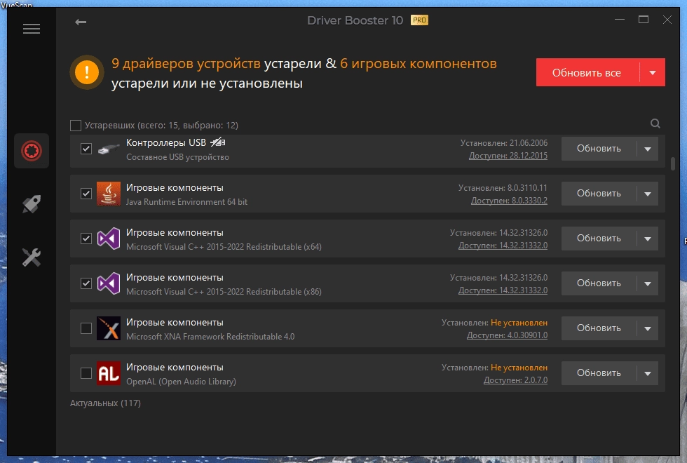Click the Visual C++ x64 icon
This screenshot has height=463, width=687.
(x=108, y=239)
